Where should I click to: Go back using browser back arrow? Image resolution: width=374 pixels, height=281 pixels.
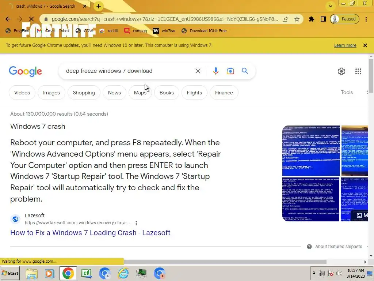click(8, 19)
